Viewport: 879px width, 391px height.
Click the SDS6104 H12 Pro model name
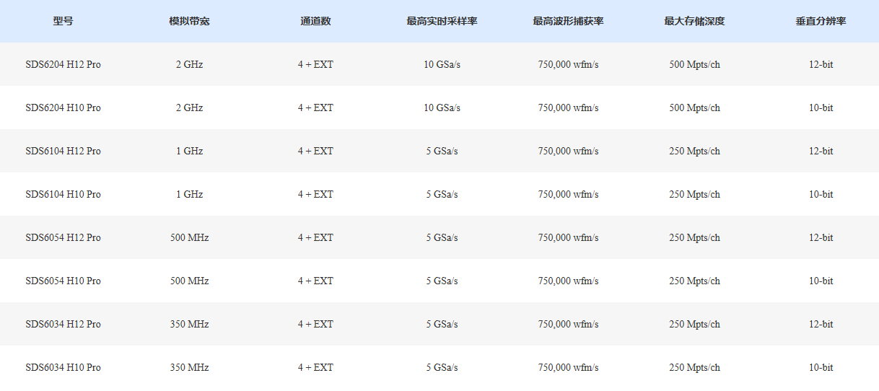click(x=63, y=151)
